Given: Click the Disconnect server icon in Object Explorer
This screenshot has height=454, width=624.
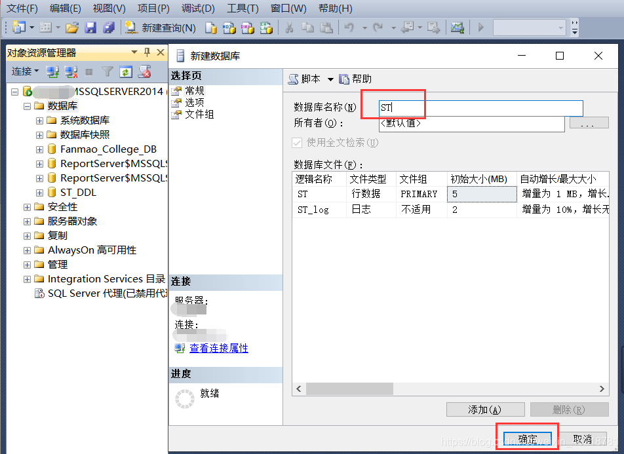Looking at the screenshot, I should coord(71,71).
